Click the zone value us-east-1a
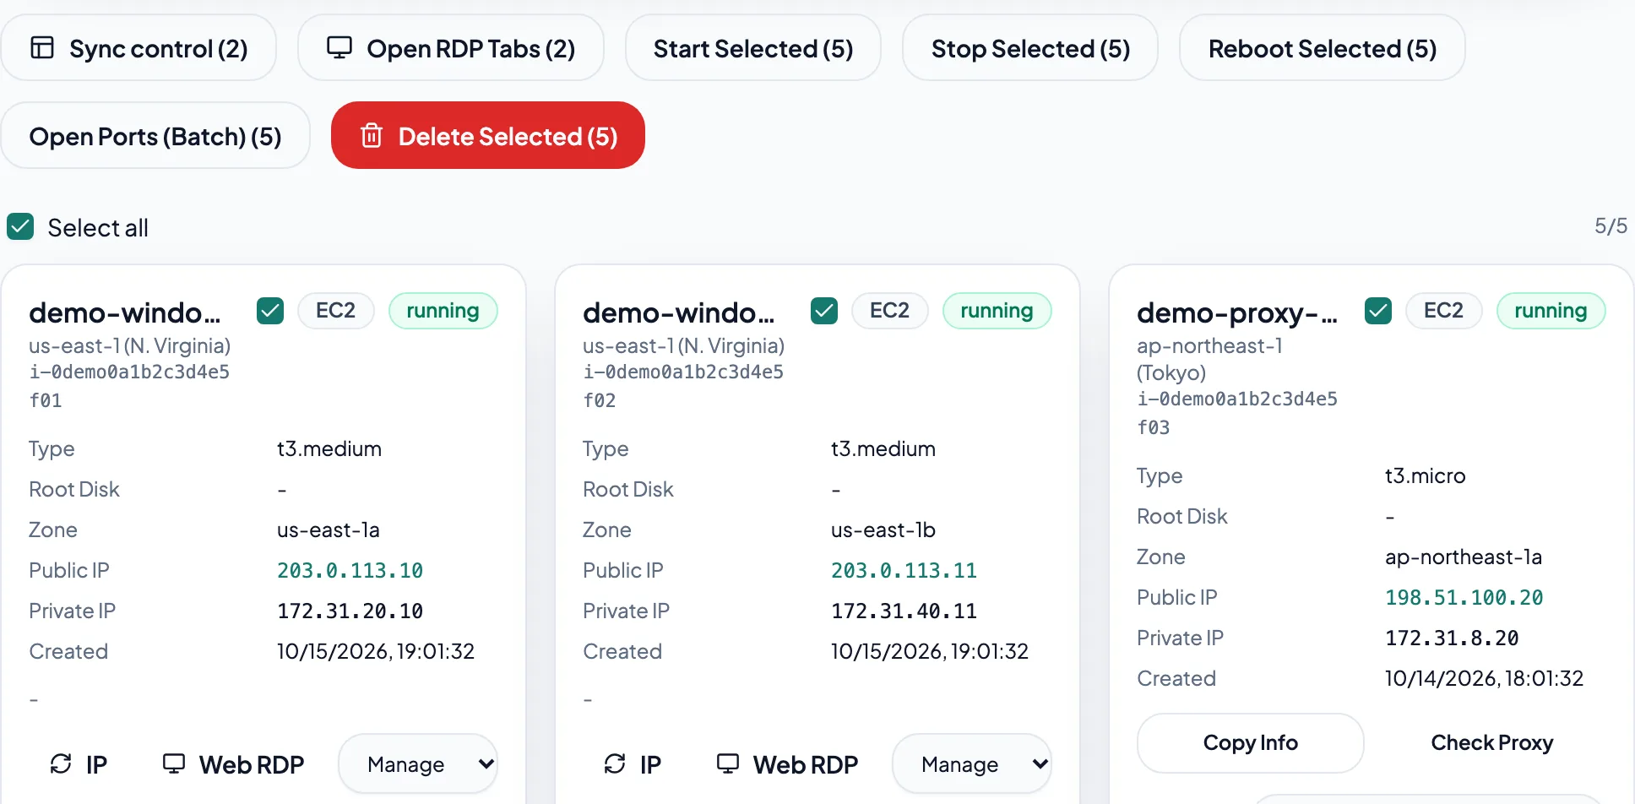Viewport: 1635px width, 804px height. coord(329,530)
